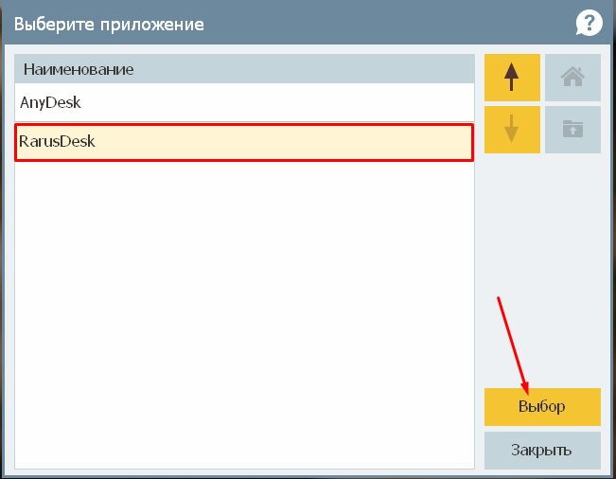Click the Наименование column header
The image size is (616, 479).
(x=244, y=69)
